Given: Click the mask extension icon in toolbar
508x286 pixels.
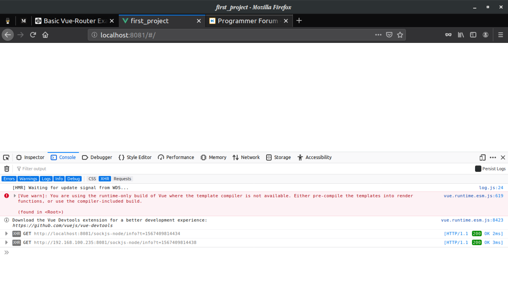Looking at the screenshot, I should [448, 35].
